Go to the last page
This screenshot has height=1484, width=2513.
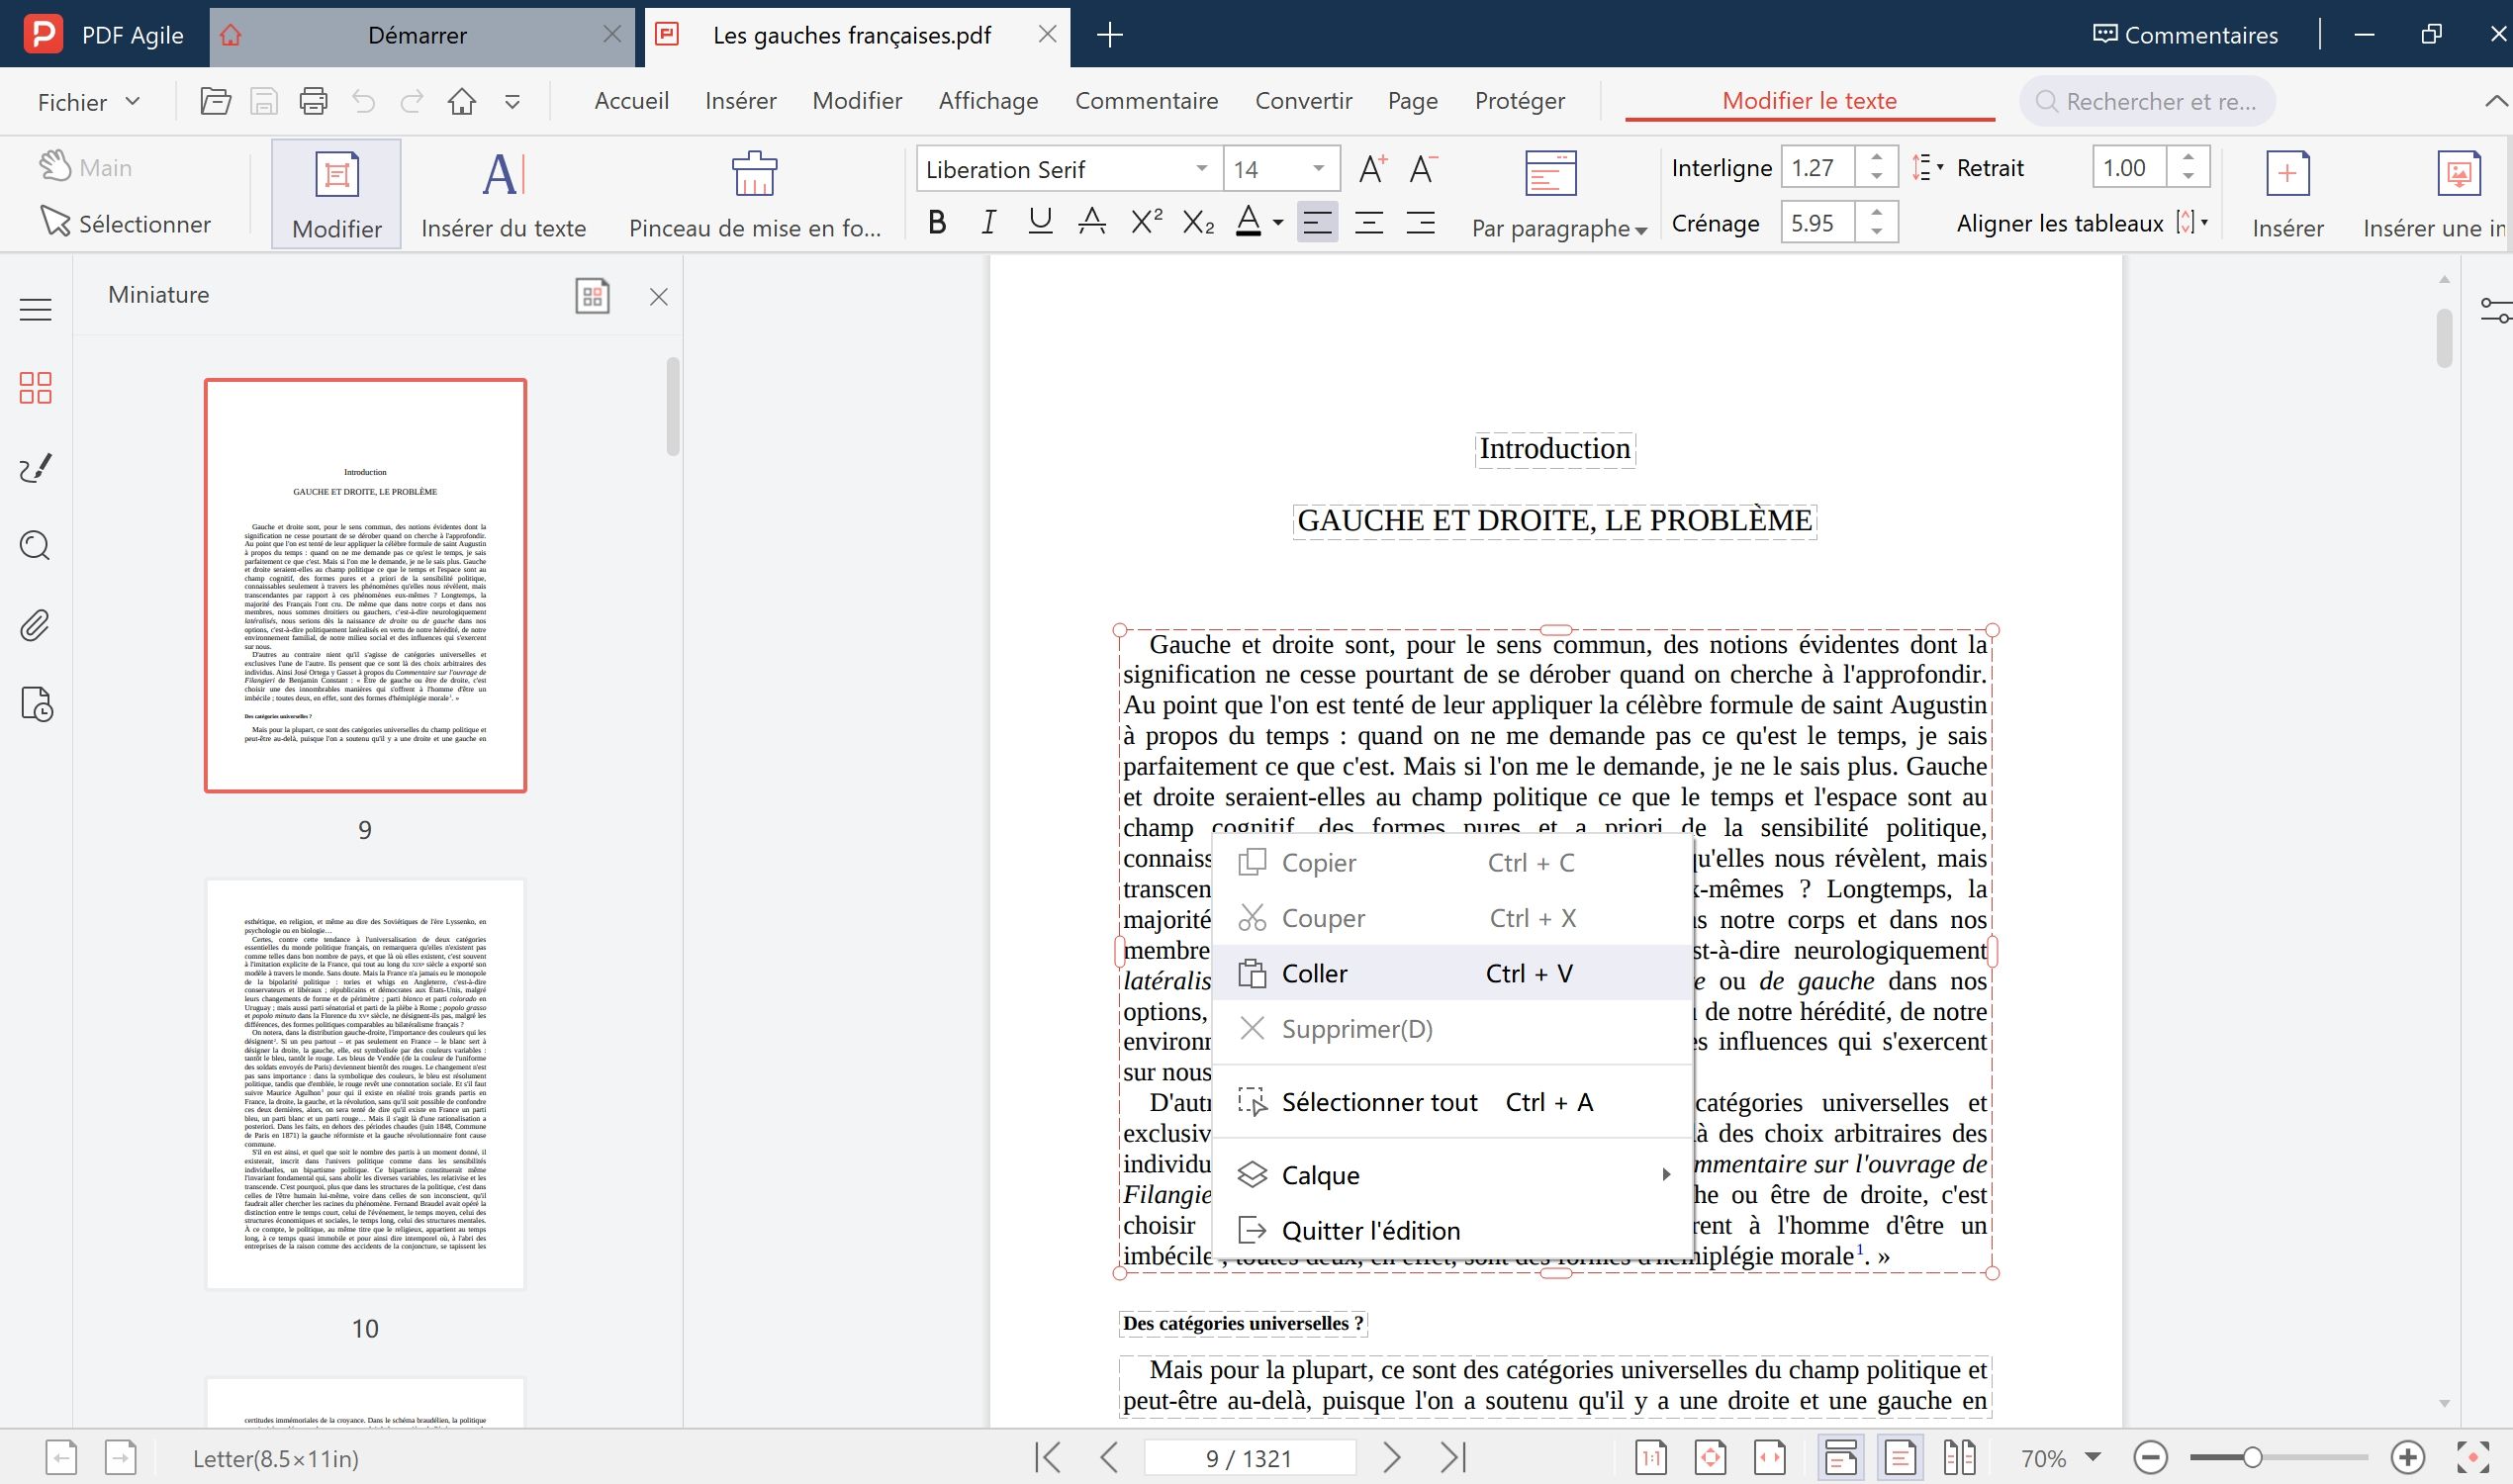1453,1457
